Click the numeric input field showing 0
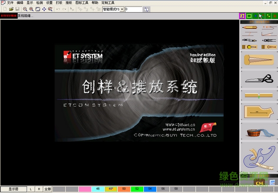 (133, 9)
